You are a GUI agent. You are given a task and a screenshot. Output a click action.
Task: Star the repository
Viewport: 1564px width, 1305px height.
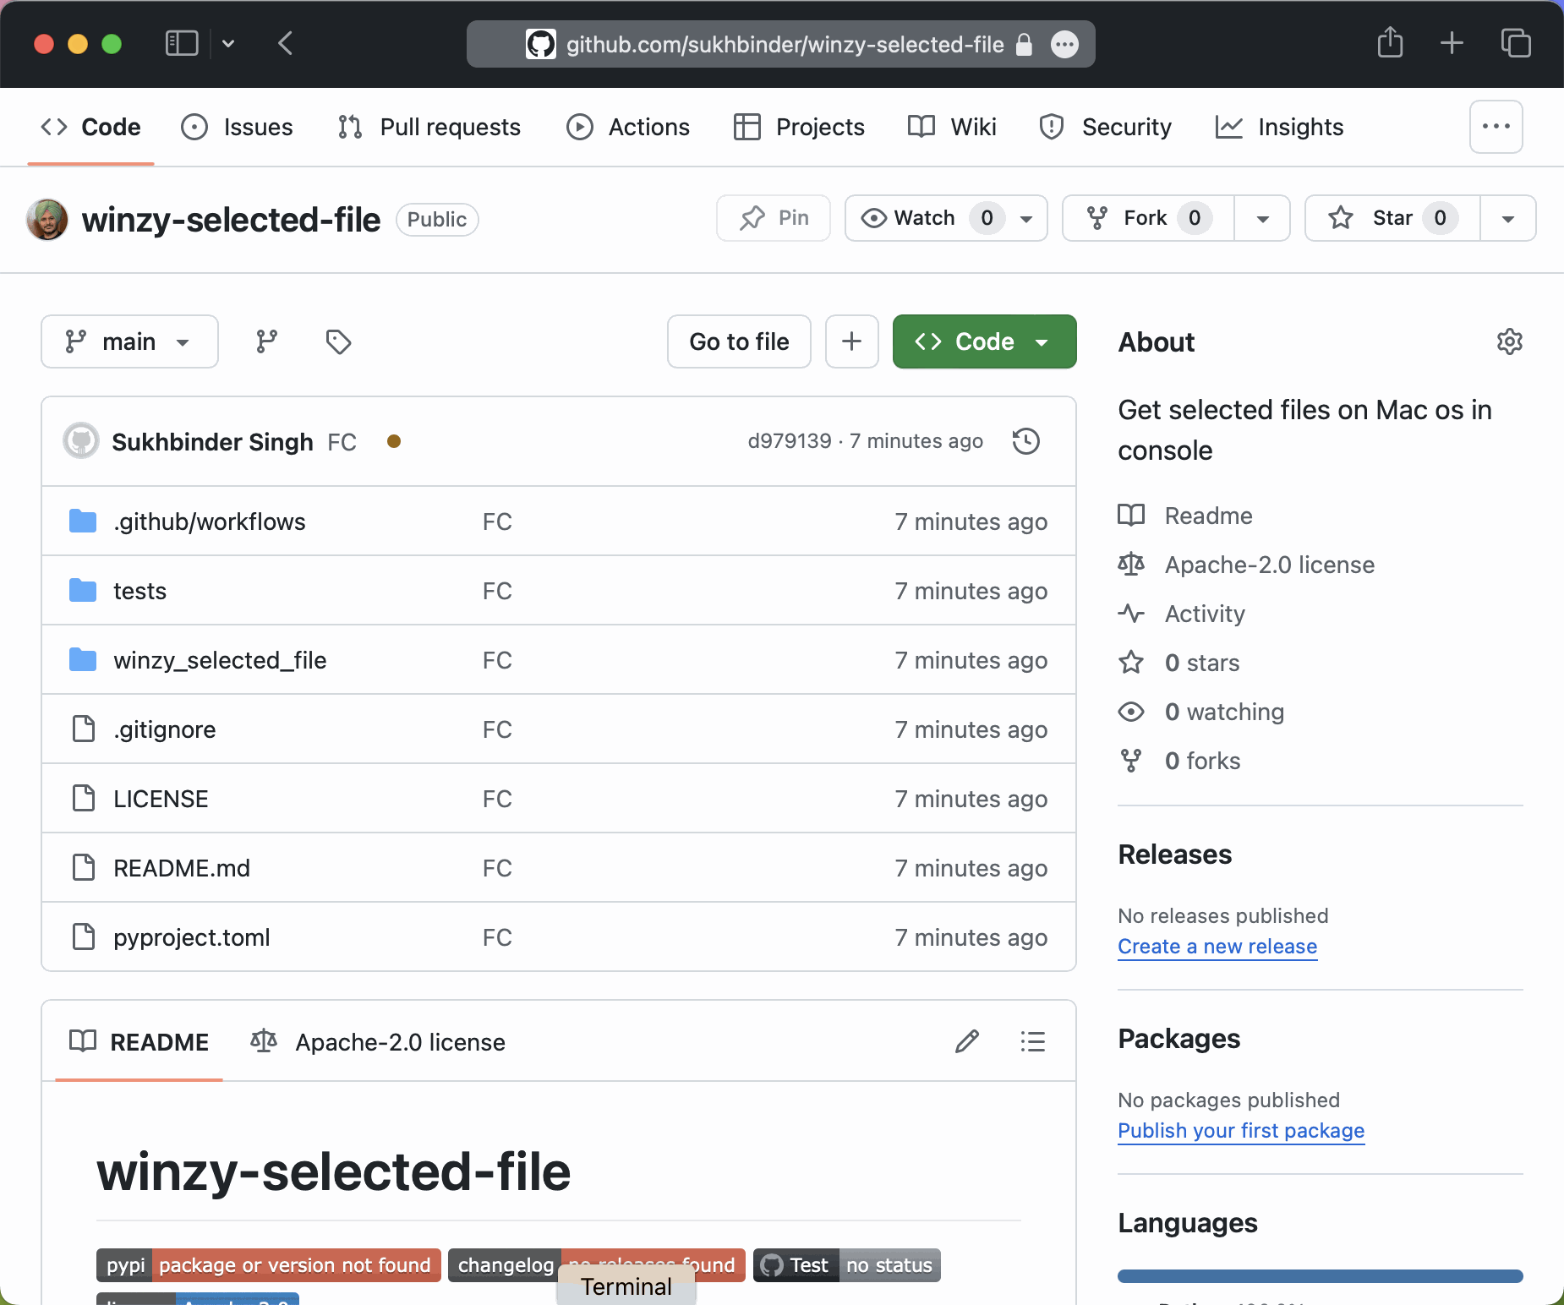[1392, 218]
